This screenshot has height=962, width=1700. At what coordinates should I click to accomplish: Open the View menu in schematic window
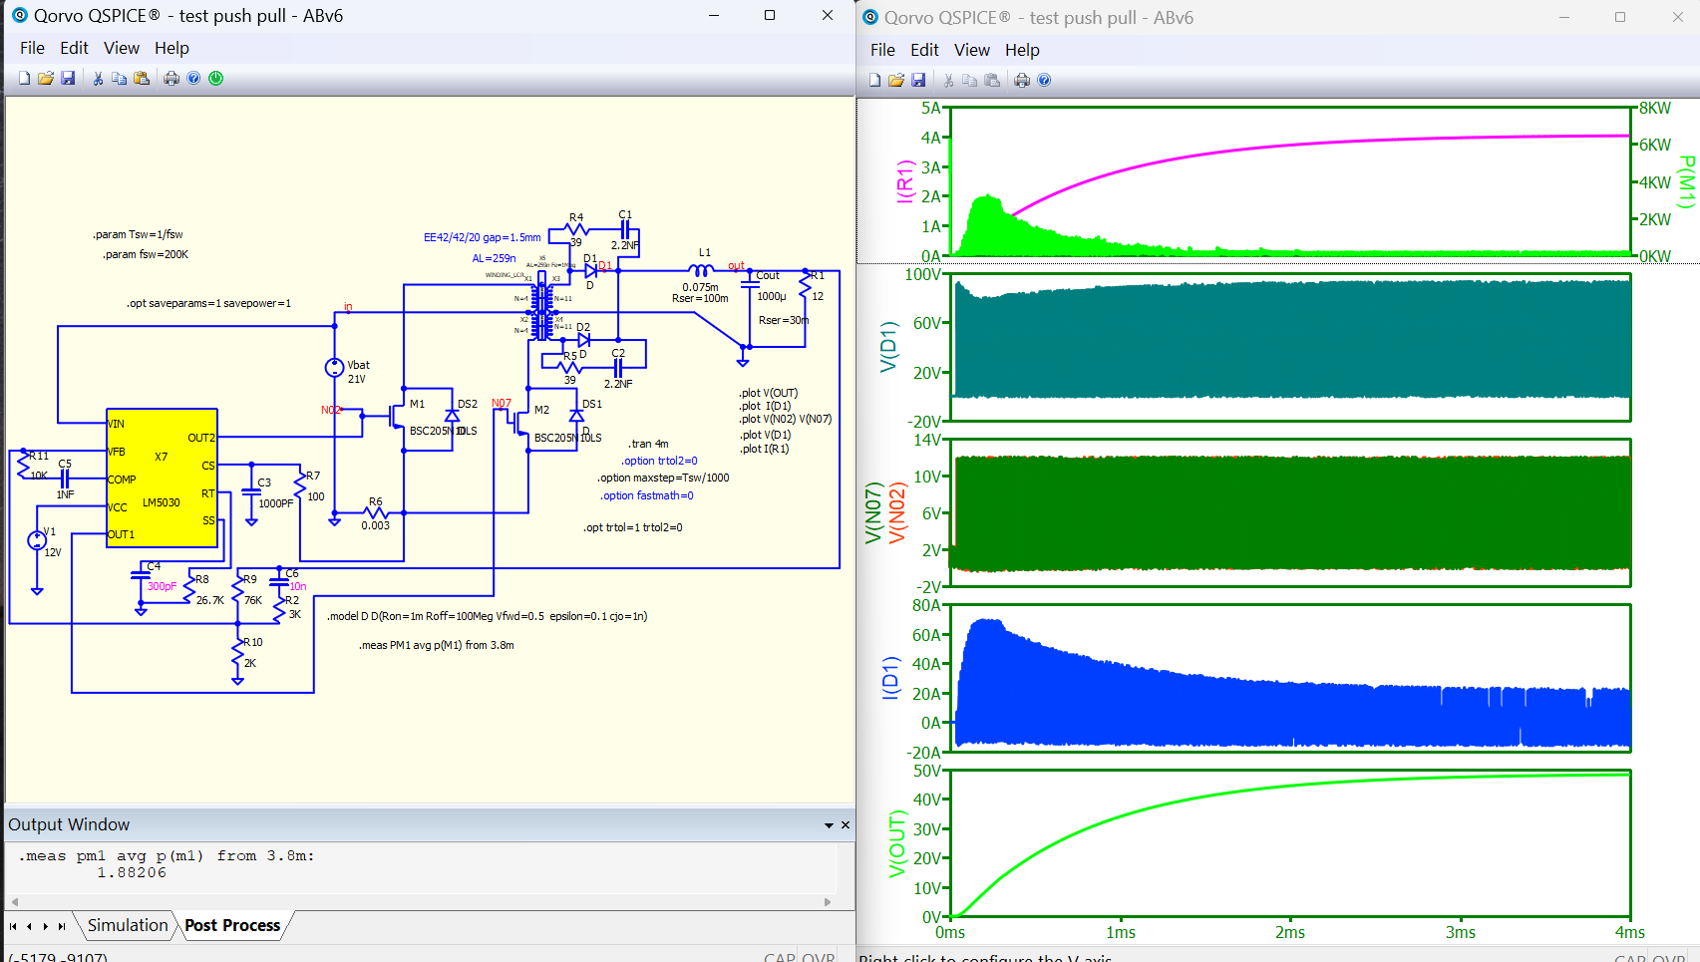121,48
